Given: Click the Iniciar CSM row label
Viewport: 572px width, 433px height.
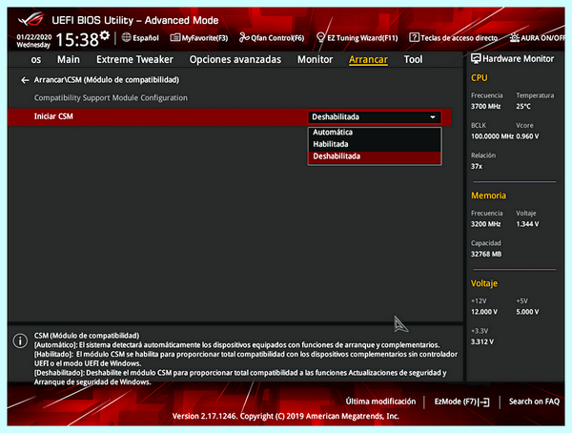Looking at the screenshot, I should (x=53, y=116).
